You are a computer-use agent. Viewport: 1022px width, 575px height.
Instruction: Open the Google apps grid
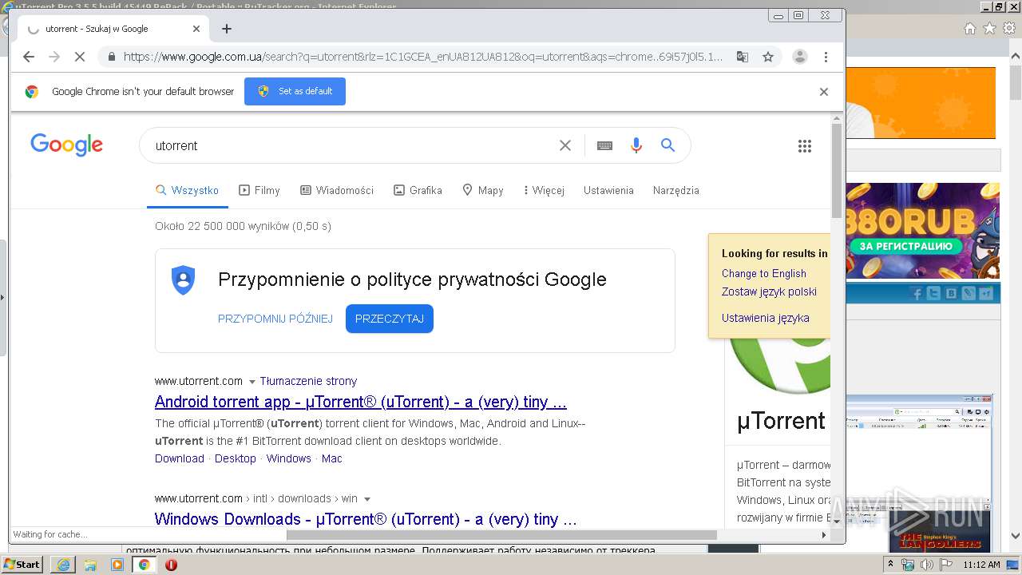[x=805, y=145]
